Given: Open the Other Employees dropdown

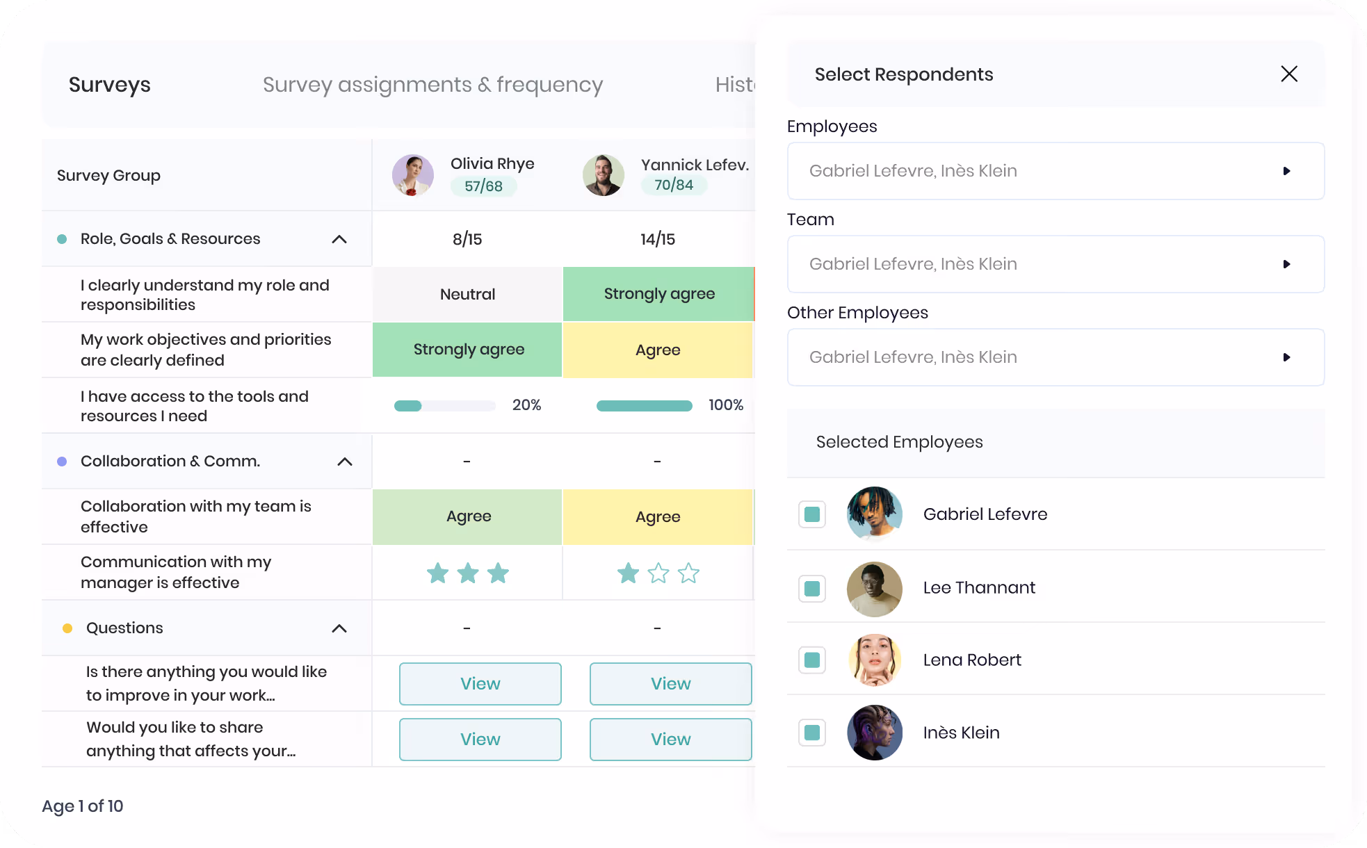Looking at the screenshot, I should coord(1055,357).
